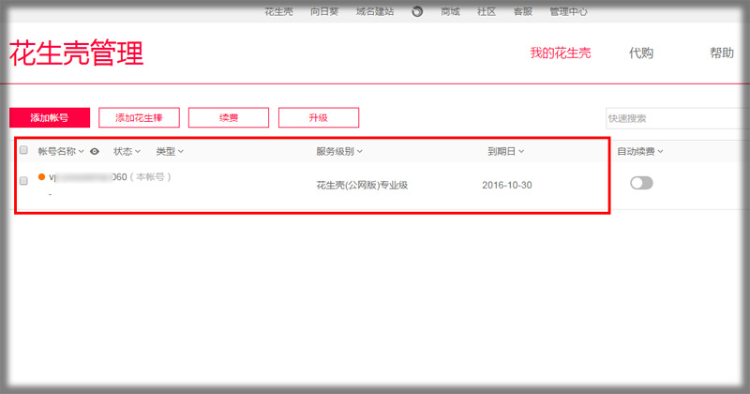Open the 到期日 sort dropdown
Image resolution: width=750 pixels, height=394 pixels.
pos(505,151)
